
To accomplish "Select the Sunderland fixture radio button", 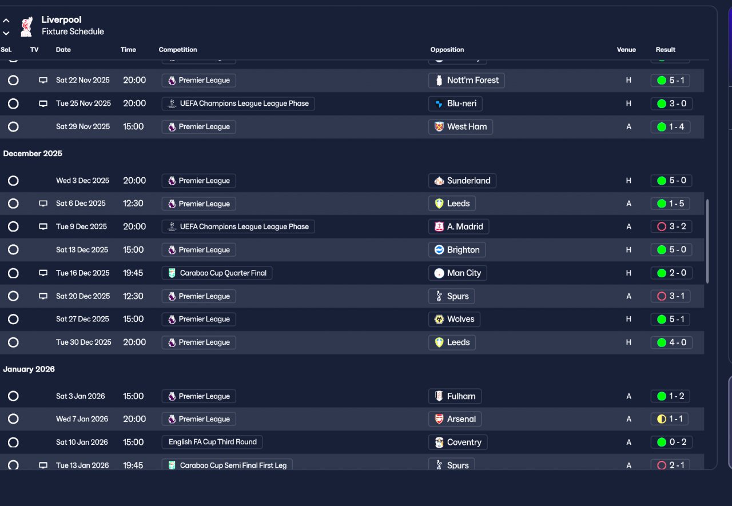I will coord(13,181).
